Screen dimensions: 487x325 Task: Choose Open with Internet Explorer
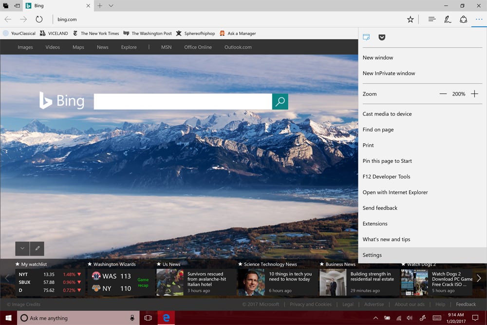pos(422,192)
